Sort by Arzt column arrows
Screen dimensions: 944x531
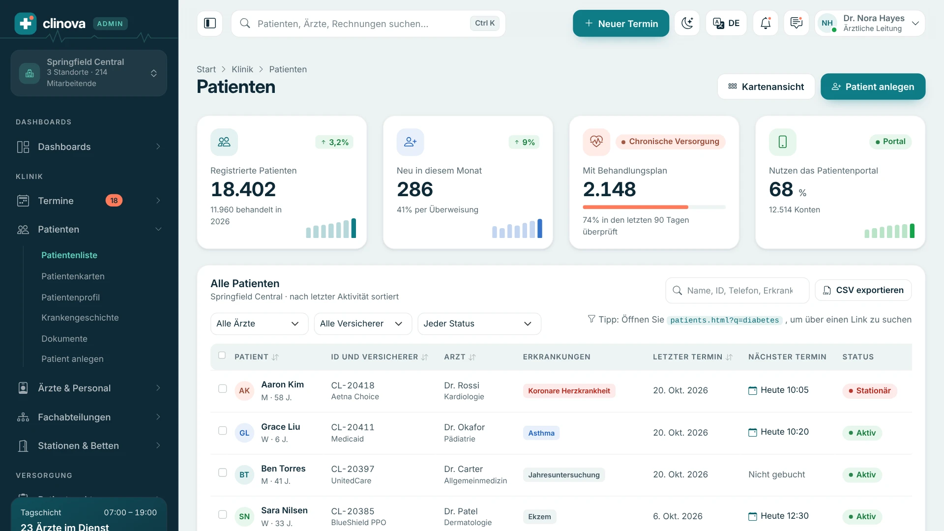pos(472,357)
